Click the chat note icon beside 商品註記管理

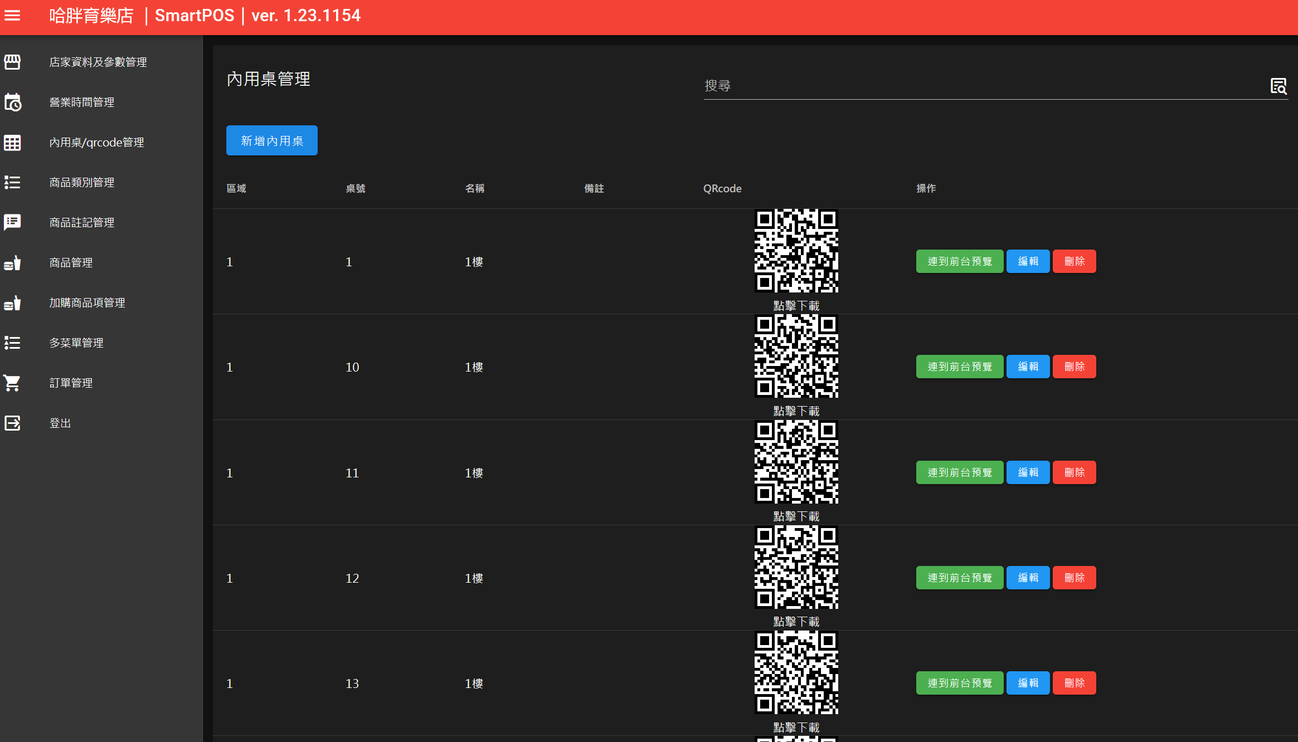click(x=12, y=222)
